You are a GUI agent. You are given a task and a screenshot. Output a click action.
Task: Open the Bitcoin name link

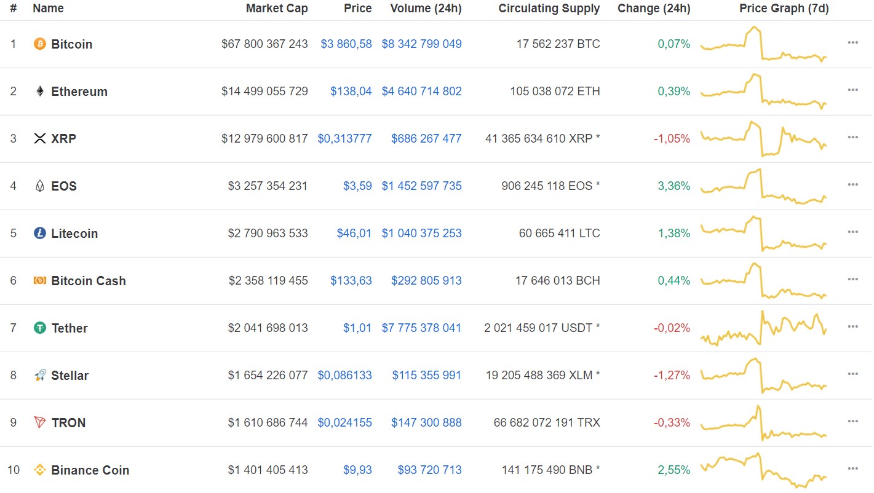(x=71, y=44)
